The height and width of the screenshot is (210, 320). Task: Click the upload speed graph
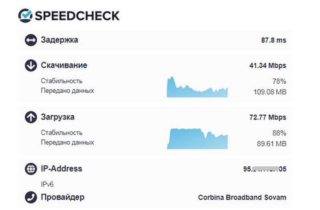click(x=197, y=138)
